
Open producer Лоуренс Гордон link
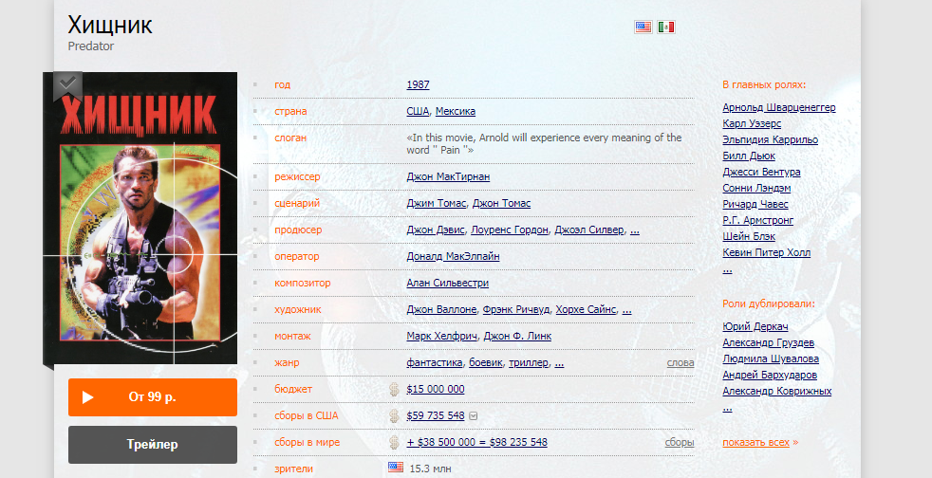[x=510, y=230]
